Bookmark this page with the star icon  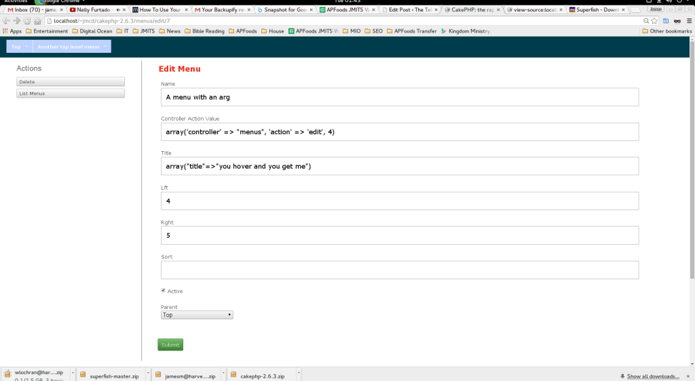(x=654, y=21)
